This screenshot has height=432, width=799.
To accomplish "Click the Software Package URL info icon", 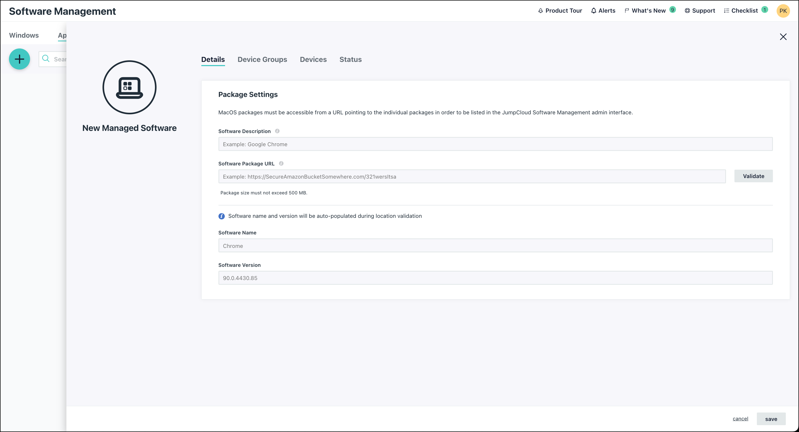I will pyautogui.click(x=281, y=163).
